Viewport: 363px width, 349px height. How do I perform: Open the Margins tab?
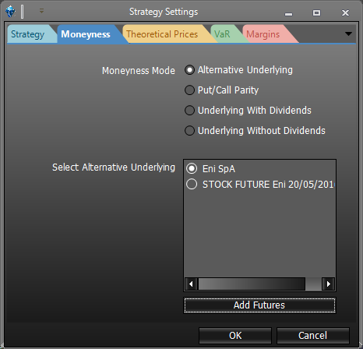(263, 34)
